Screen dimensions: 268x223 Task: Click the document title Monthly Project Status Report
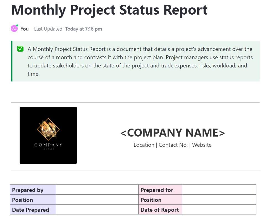tap(109, 10)
